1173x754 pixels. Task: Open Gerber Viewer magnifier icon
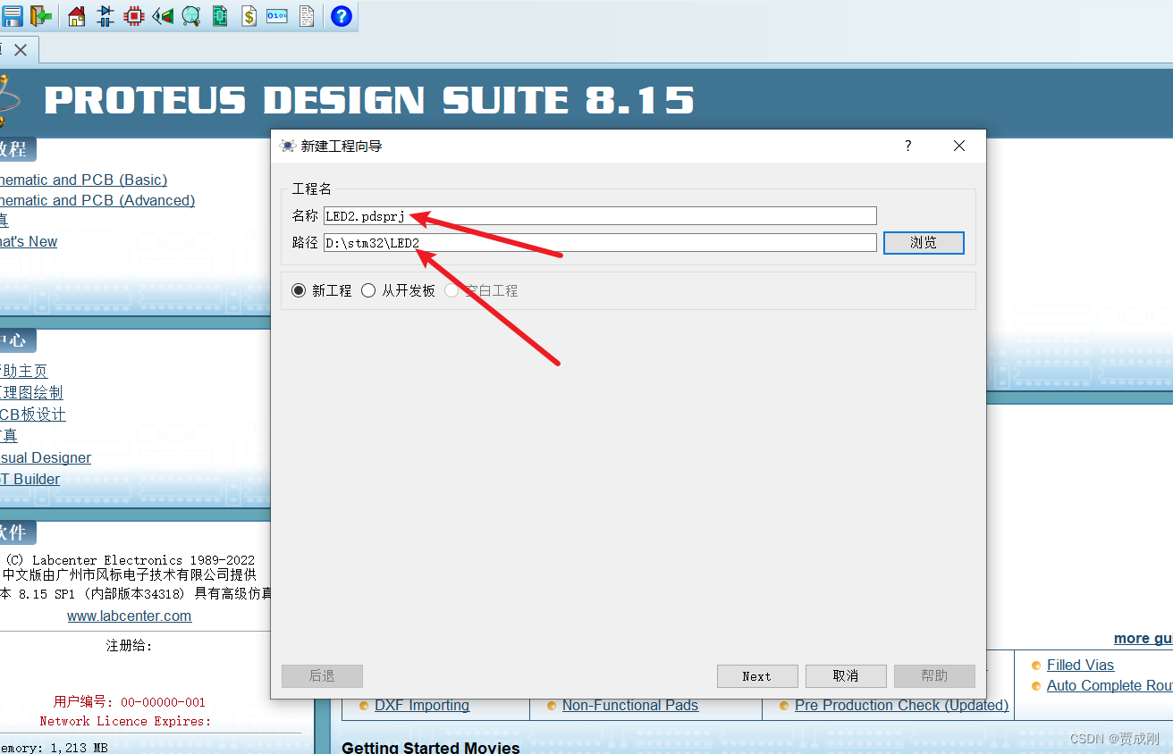(x=191, y=15)
